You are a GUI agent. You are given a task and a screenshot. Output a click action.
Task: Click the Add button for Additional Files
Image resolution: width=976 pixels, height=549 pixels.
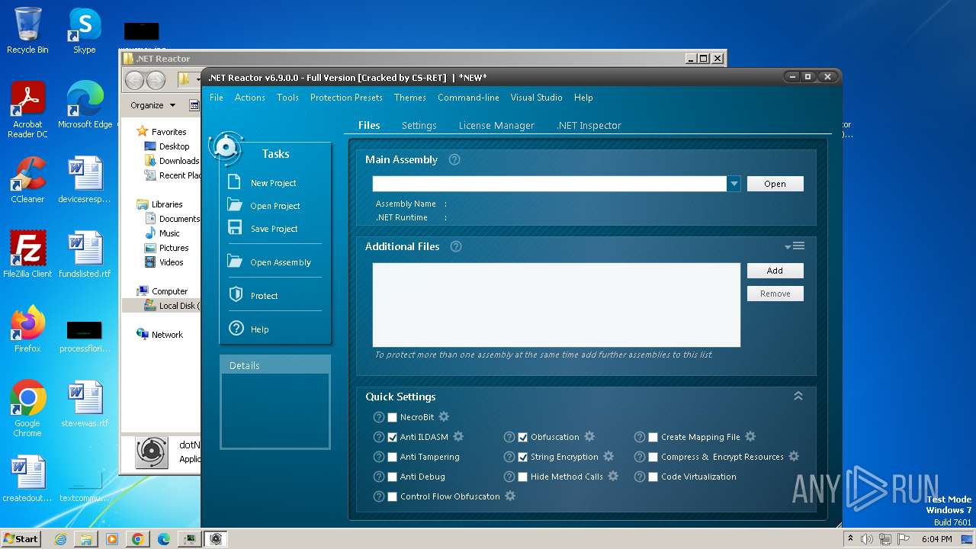(775, 271)
